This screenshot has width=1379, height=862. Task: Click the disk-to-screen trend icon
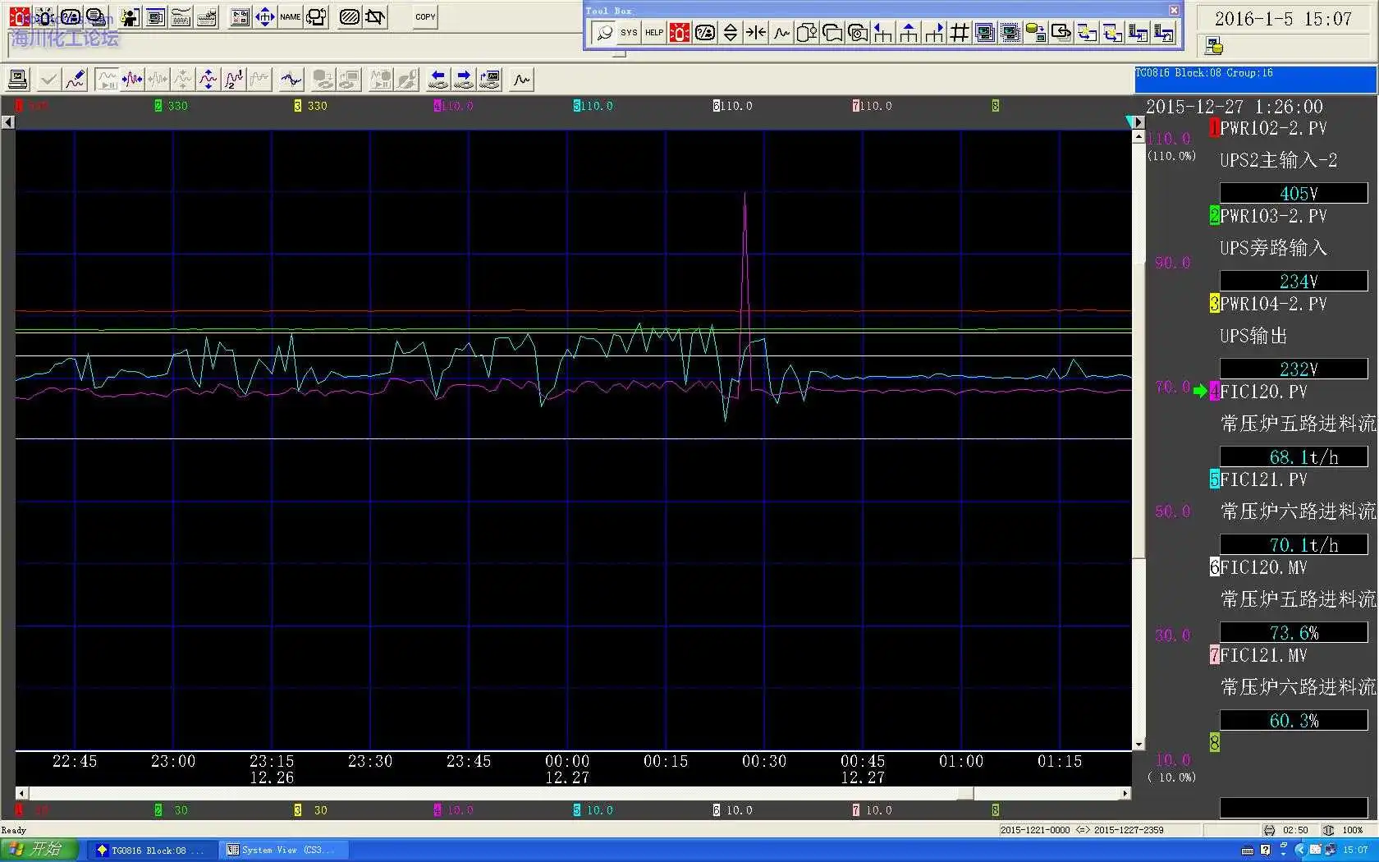489,80
